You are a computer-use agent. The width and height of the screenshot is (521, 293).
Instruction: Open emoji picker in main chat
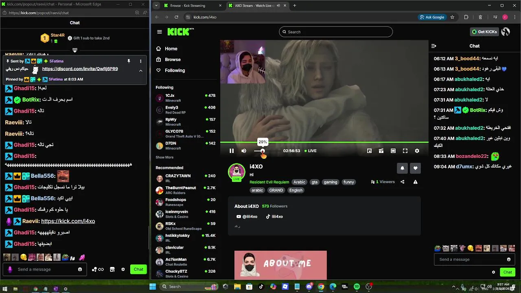tap(508, 260)
